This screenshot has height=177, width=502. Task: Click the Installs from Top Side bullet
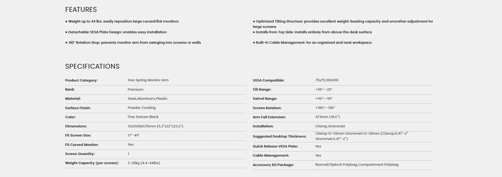click(x=312, y=32)
